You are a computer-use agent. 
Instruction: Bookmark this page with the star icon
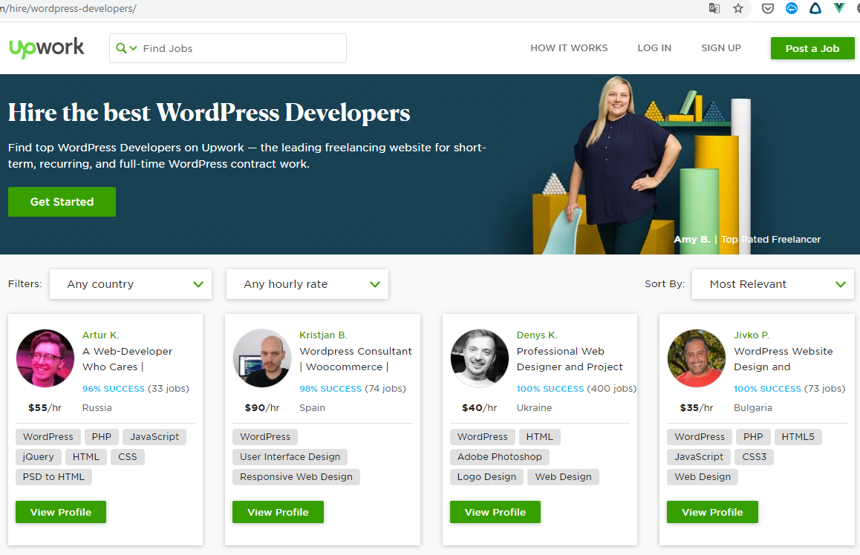point(738,8)
